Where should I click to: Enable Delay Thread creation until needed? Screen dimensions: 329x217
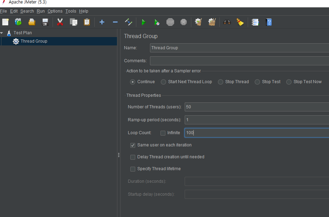point(132,157)
